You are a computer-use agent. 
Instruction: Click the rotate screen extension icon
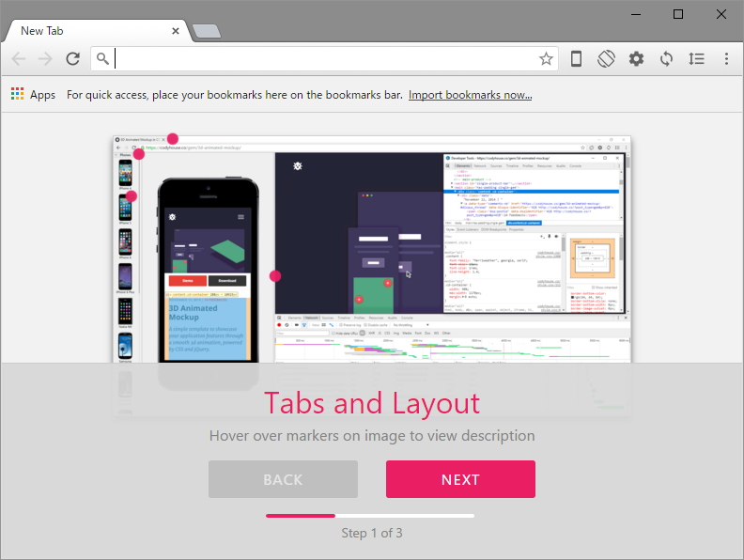[x=606, y=59]
